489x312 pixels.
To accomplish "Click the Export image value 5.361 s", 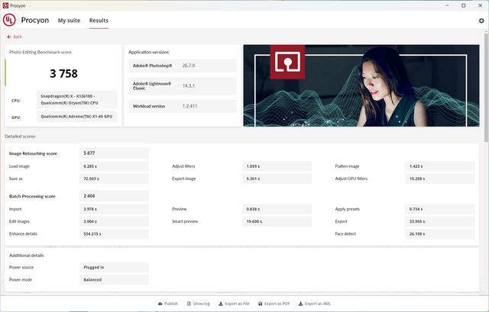I will tap(277, 179).
